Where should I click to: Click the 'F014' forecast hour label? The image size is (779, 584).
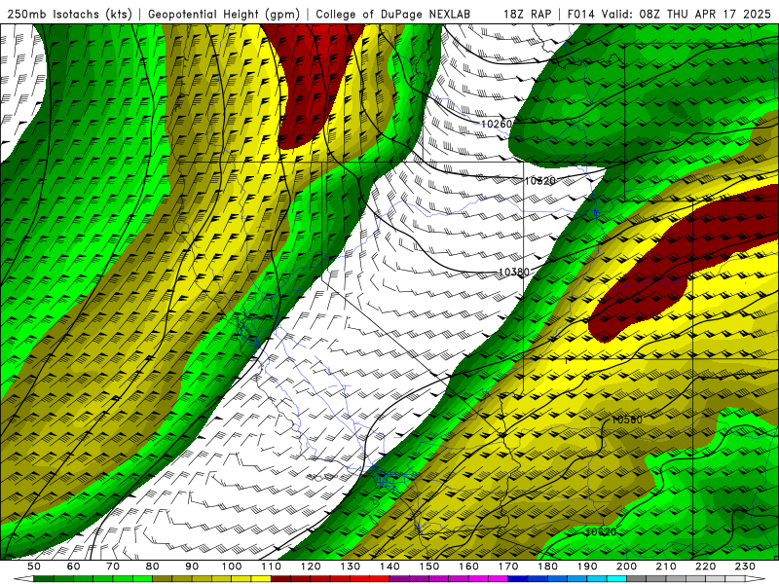point(582,15)
